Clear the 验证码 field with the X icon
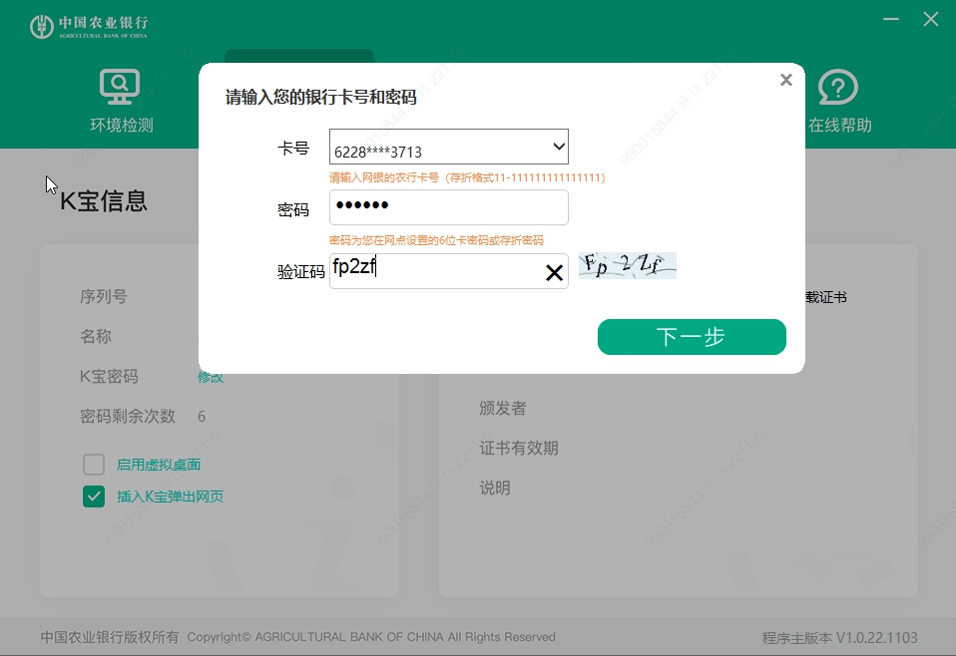 tap(554, 272)
